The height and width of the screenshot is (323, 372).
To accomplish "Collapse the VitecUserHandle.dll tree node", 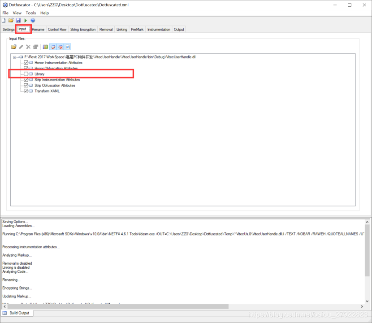I will [14, 57].
